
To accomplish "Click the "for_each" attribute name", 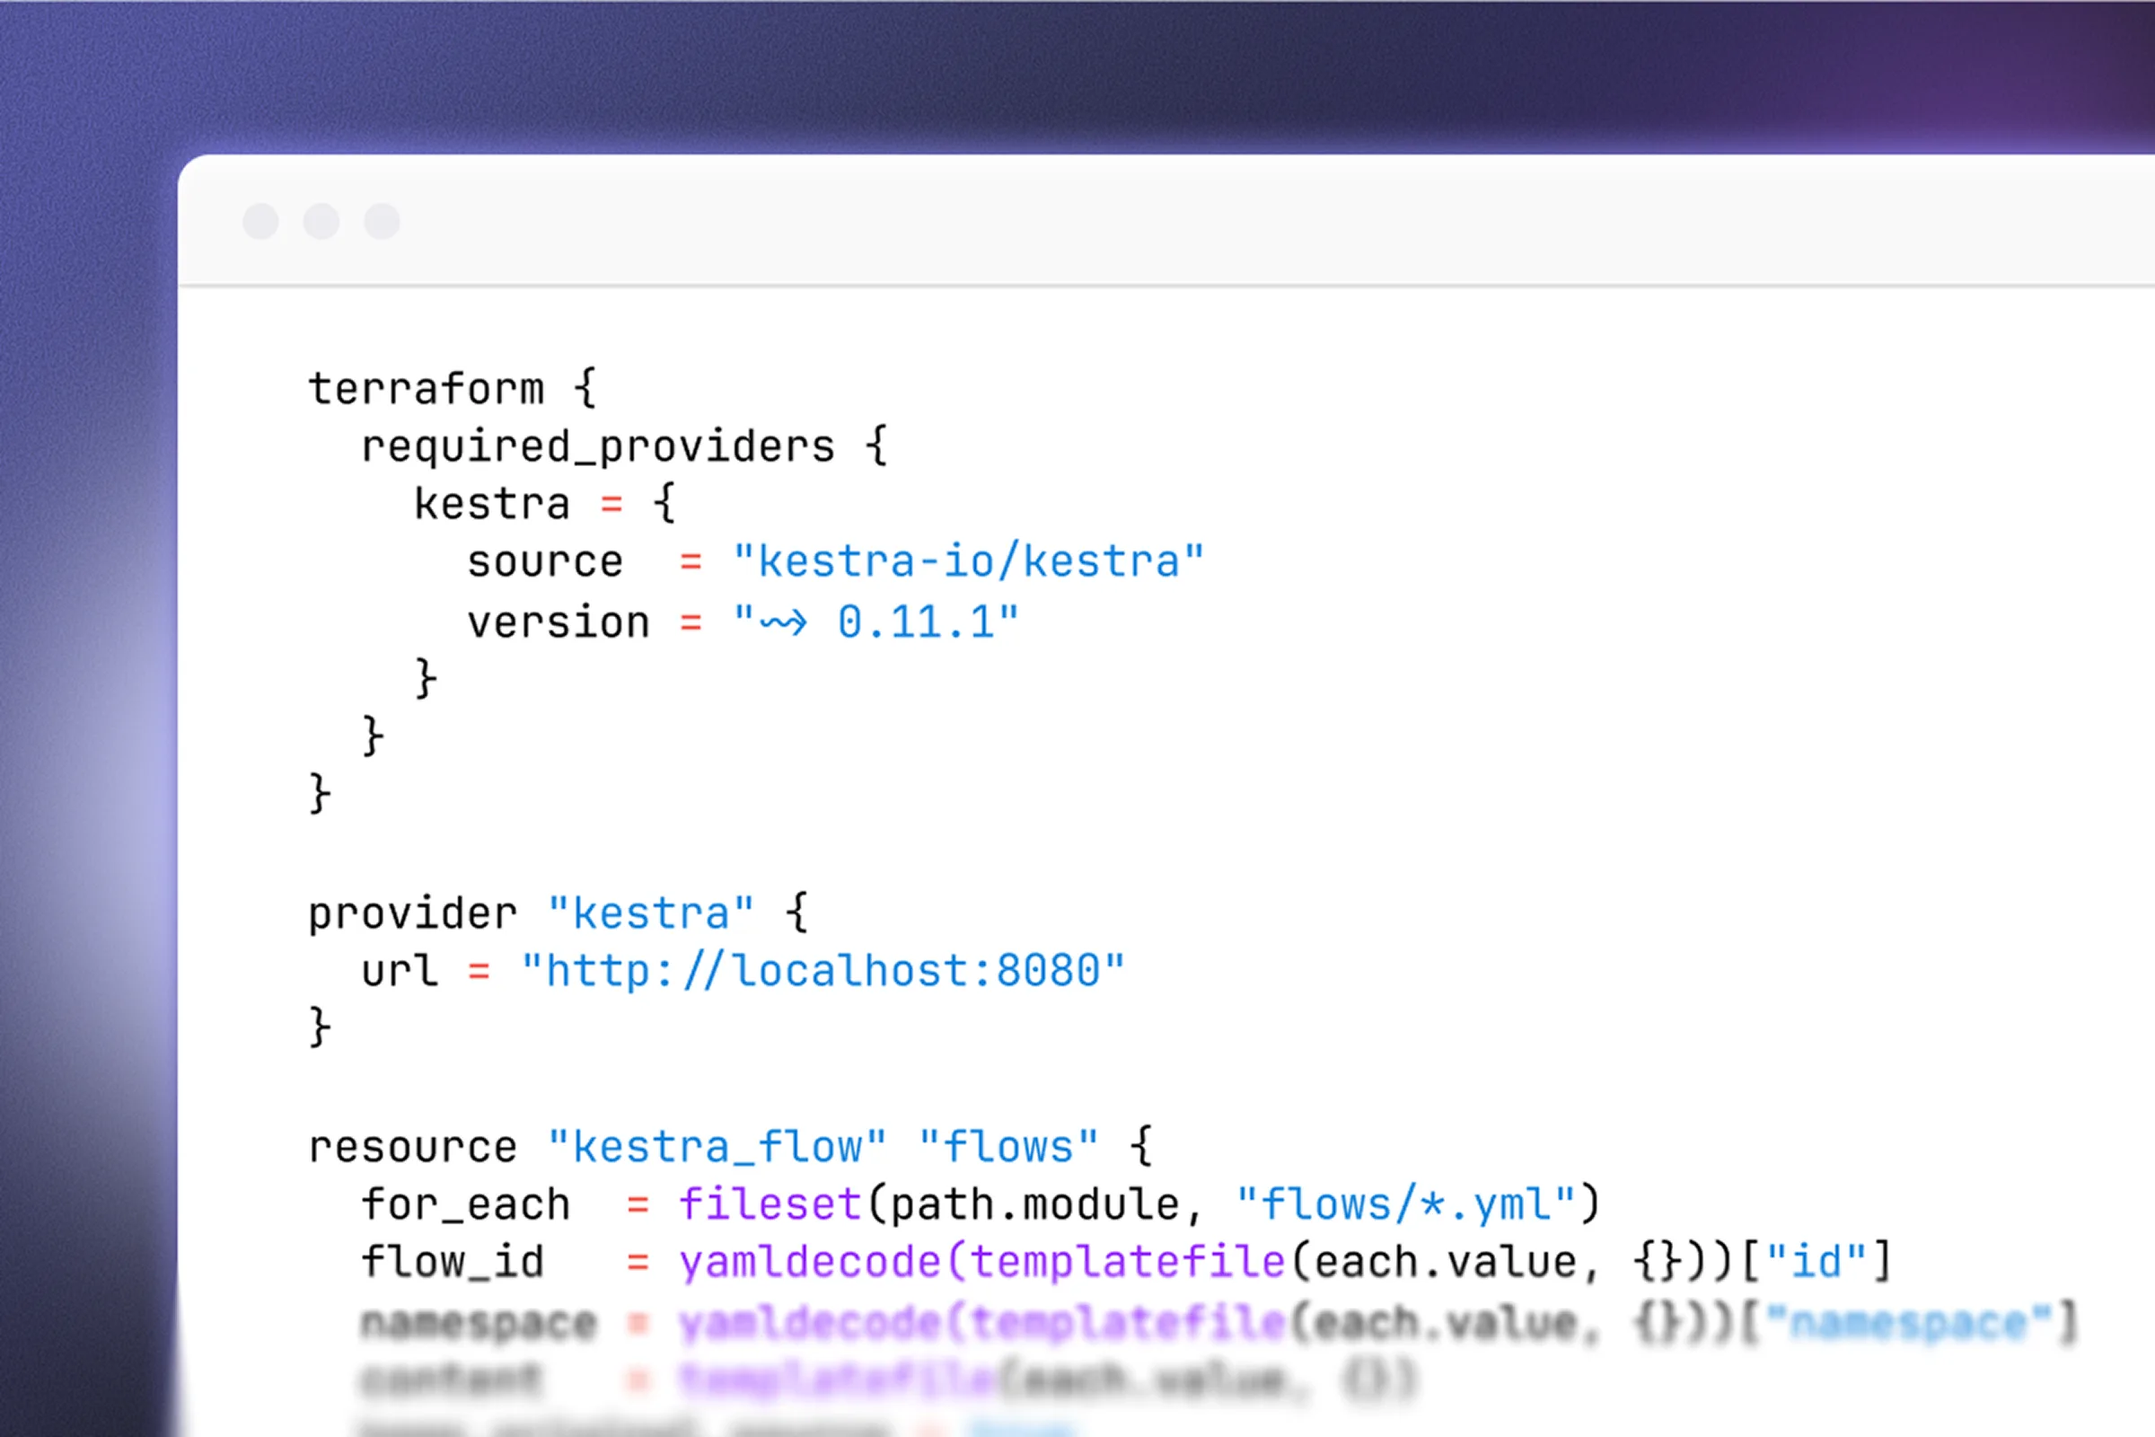I will tap(466, 1205).
